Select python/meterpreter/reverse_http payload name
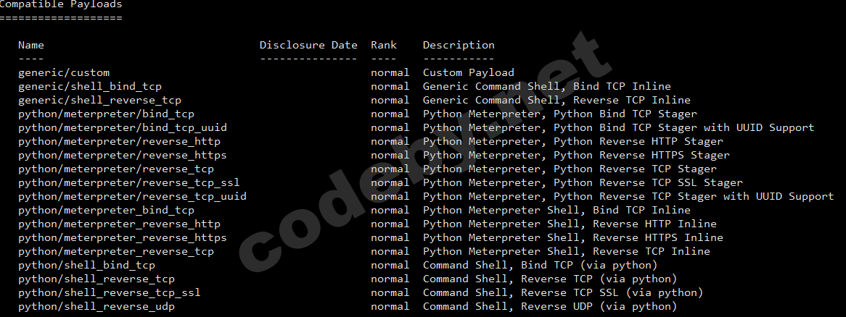846x317 pixels. (119, 141)
